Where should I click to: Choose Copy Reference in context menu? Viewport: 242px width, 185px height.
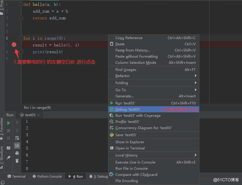point(154,38)
